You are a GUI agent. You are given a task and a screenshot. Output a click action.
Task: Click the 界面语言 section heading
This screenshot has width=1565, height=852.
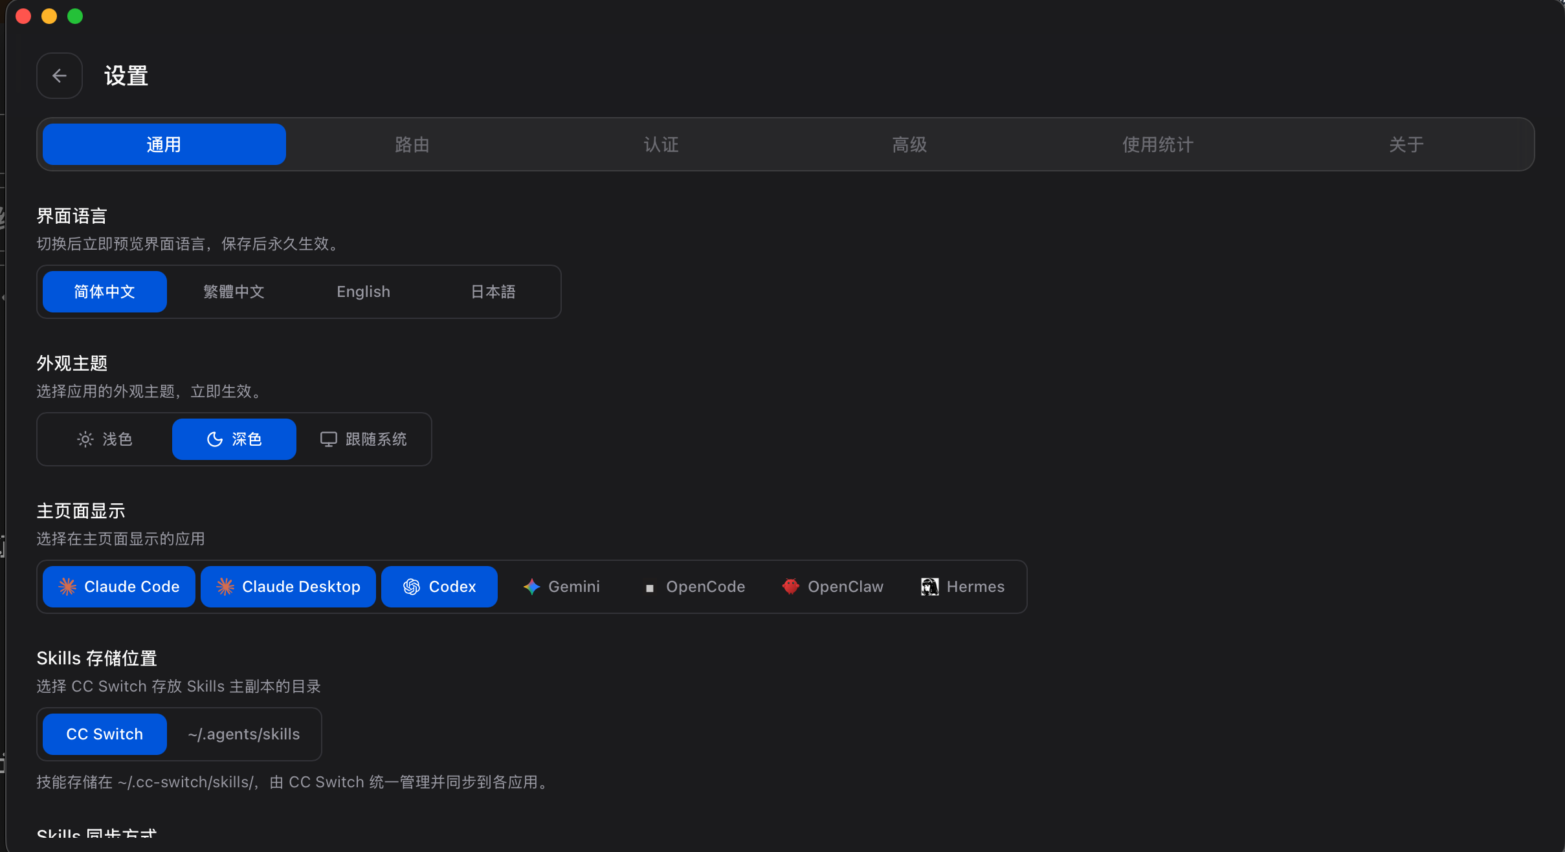72,216
